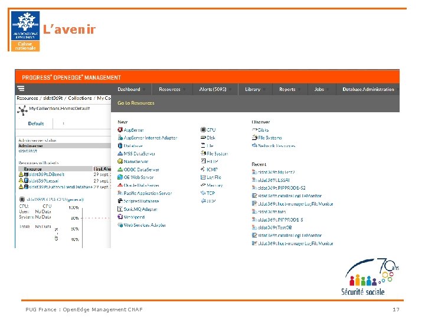Open recent resource sldat369t.ESSAI
Viewport: 425px width, 319px height.
[x=274, y=180]
